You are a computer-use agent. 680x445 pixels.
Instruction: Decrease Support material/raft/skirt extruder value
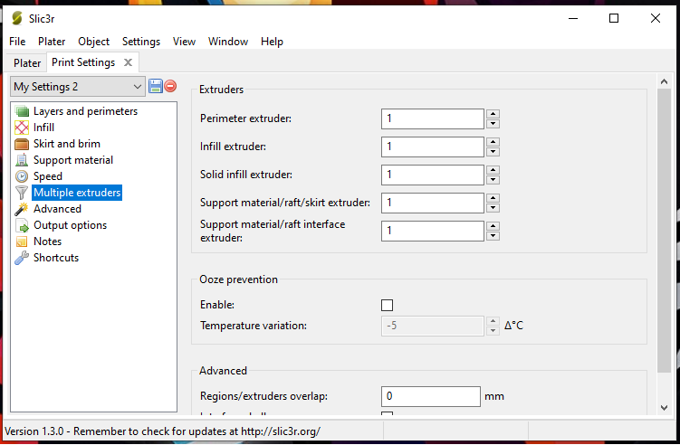click(x=493, y=208)
